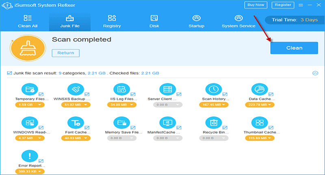The height and width of the screenshot is (175, 325).
Task: Open the System Service tab
Action: (238, 22)
